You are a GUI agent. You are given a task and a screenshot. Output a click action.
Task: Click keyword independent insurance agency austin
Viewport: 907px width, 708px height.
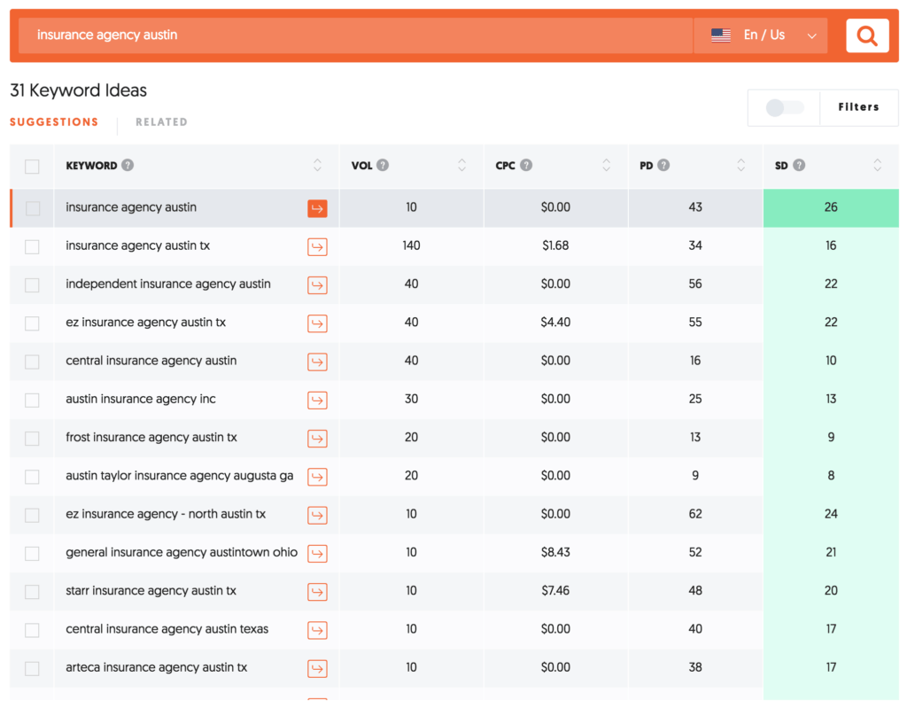click(x=168, y=284)
